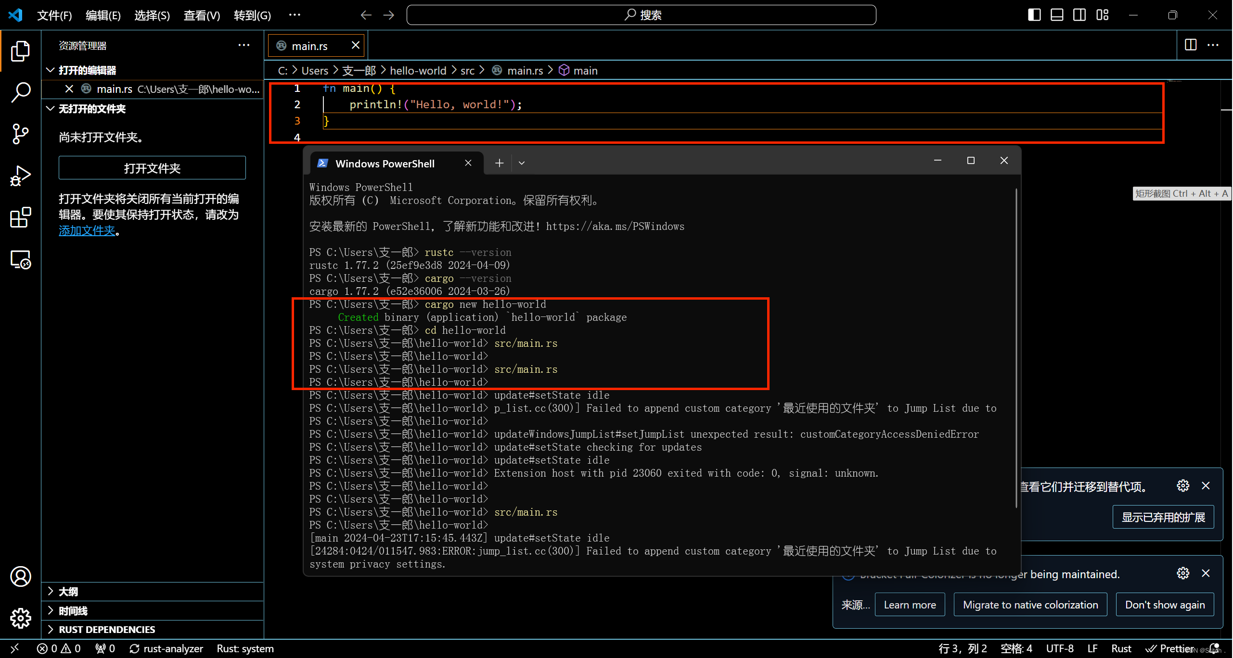Screen dimensions: 1233x658
Task: Expand the 大纲 outline section
Action: [x=68, y=591]
